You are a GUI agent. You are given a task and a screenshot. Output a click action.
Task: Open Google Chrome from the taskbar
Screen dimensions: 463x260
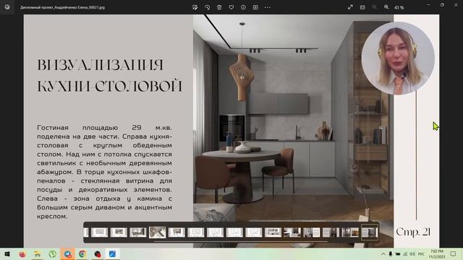pyautogui.click(x=82, y=254)
